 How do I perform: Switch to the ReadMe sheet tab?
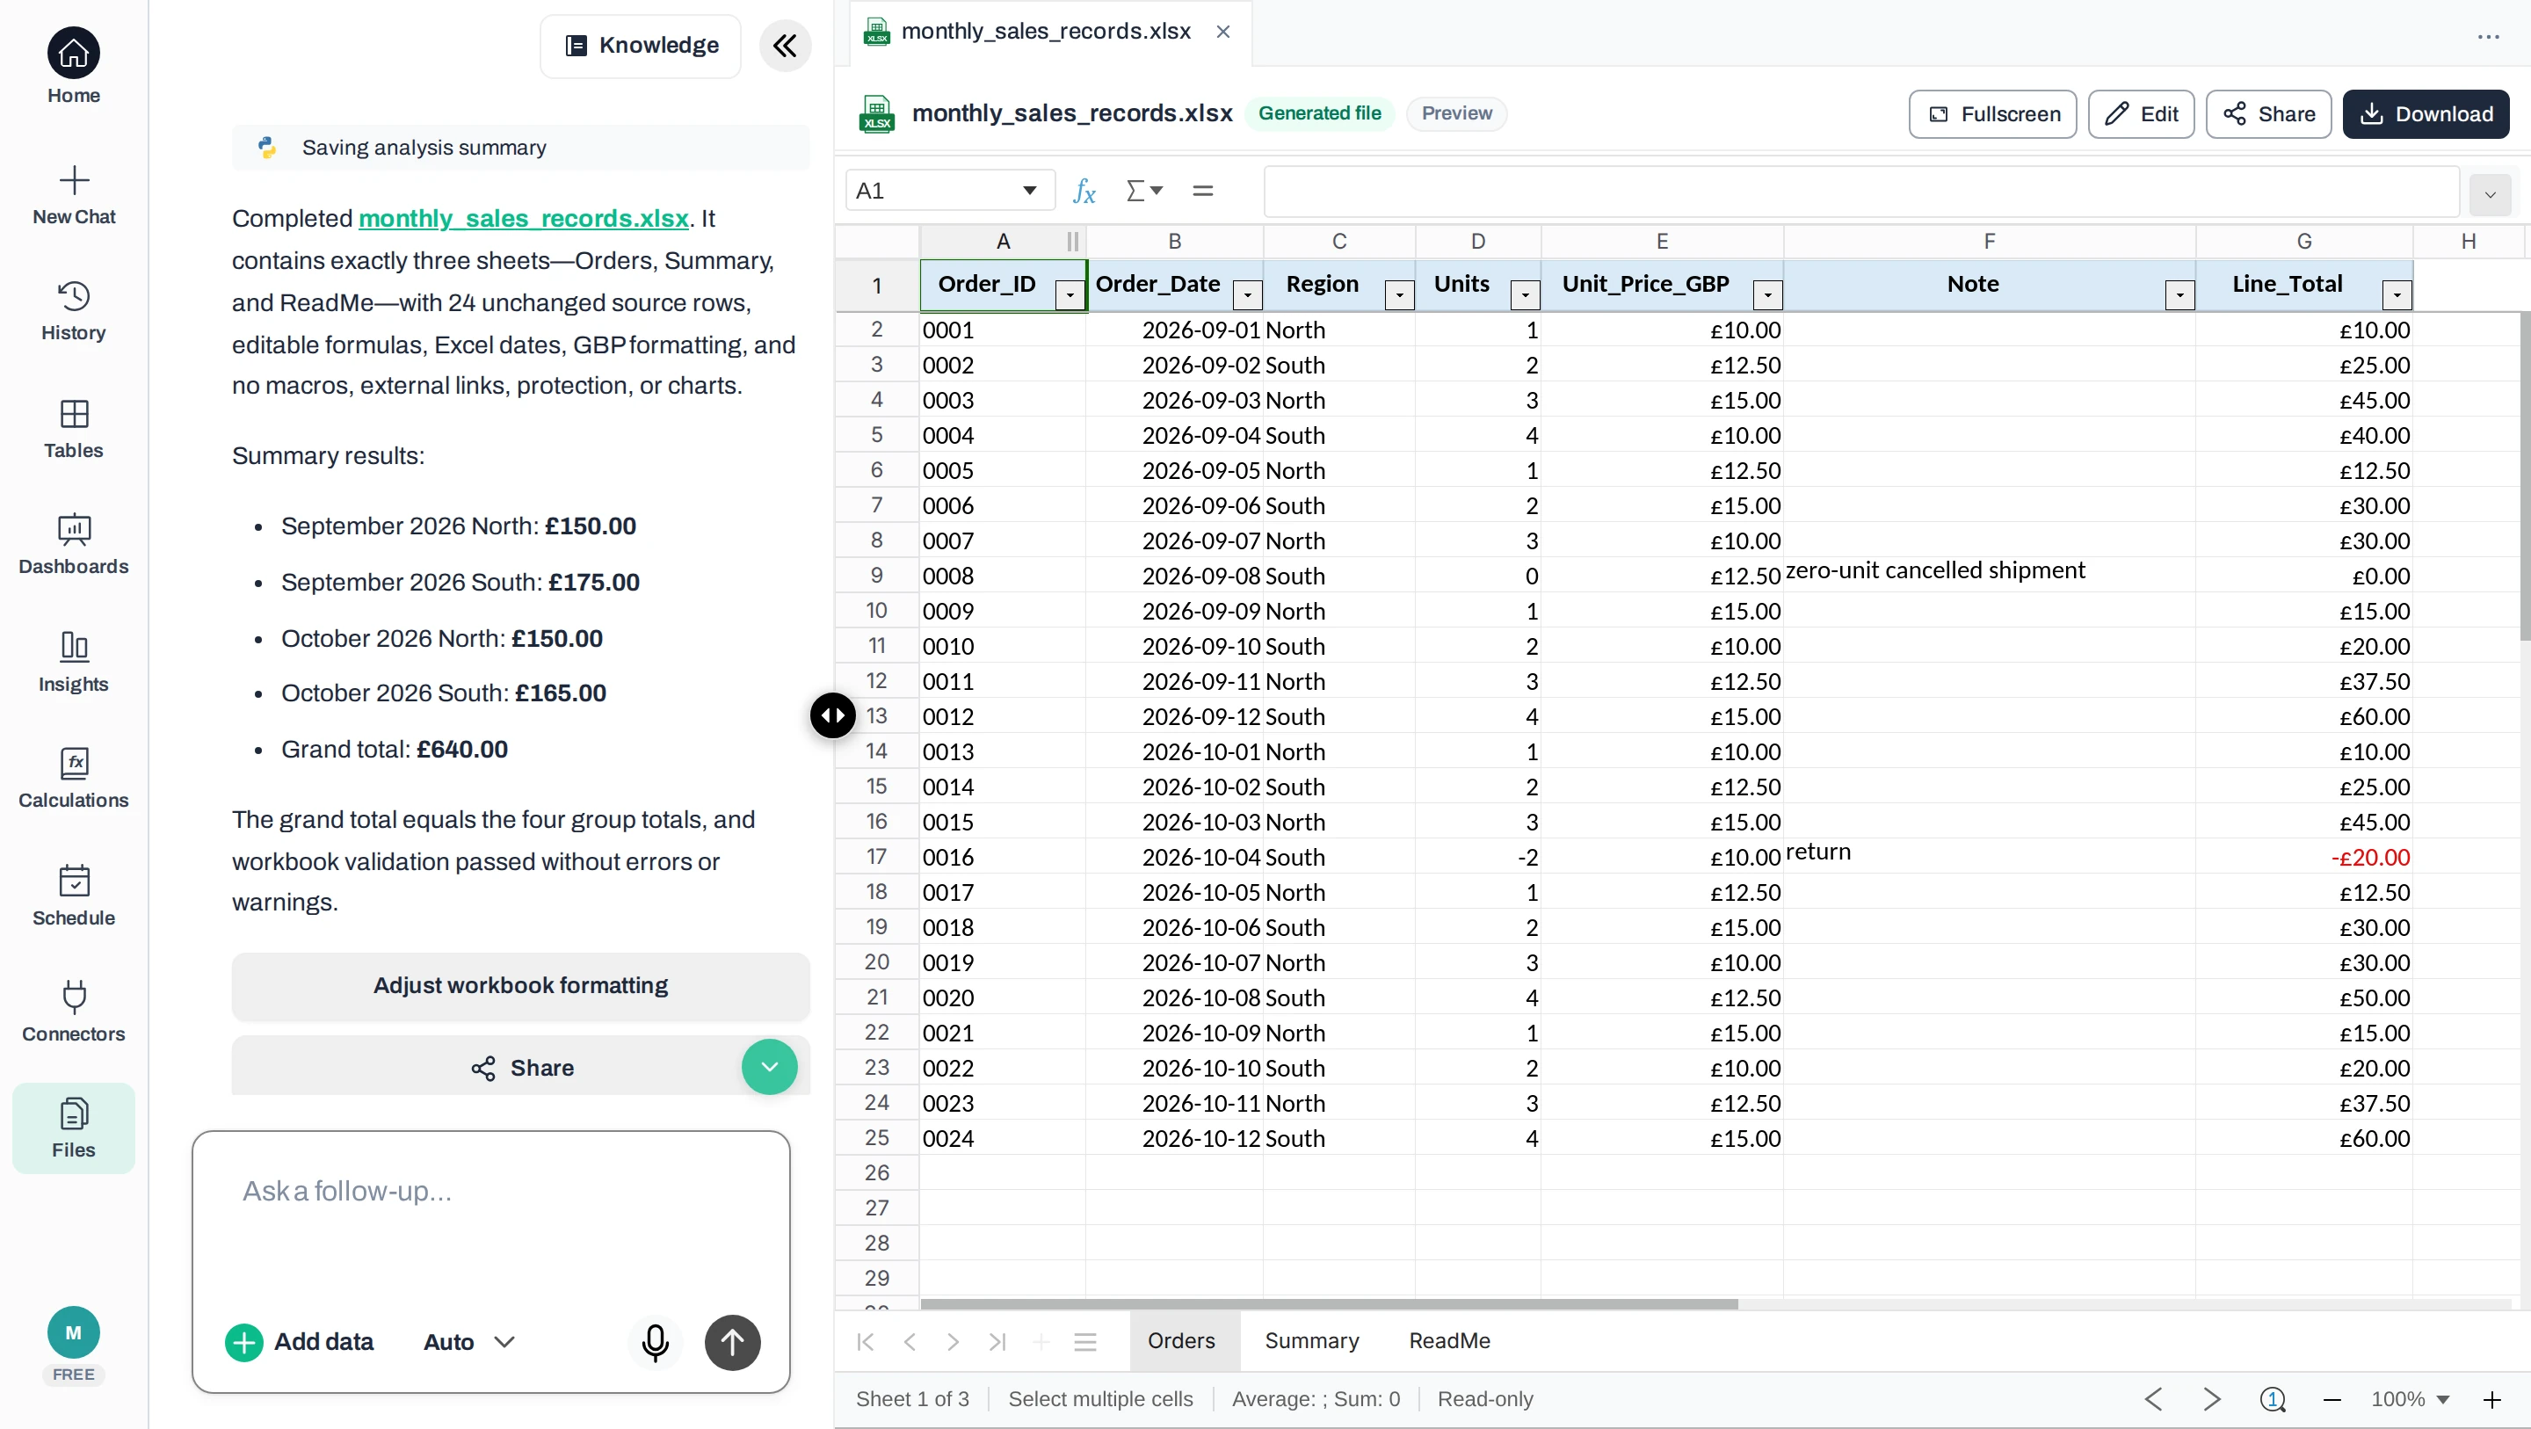click(x=1449, y=1340)
